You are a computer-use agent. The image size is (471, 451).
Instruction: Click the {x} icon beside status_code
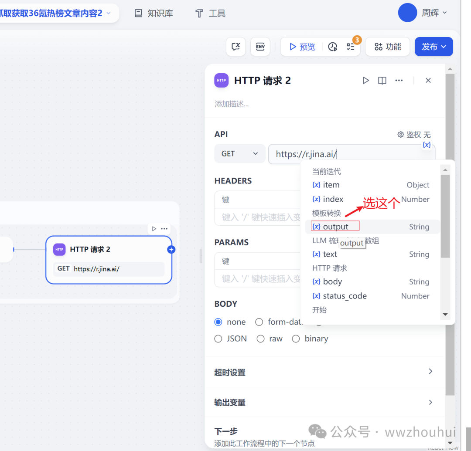coord(316,296)
